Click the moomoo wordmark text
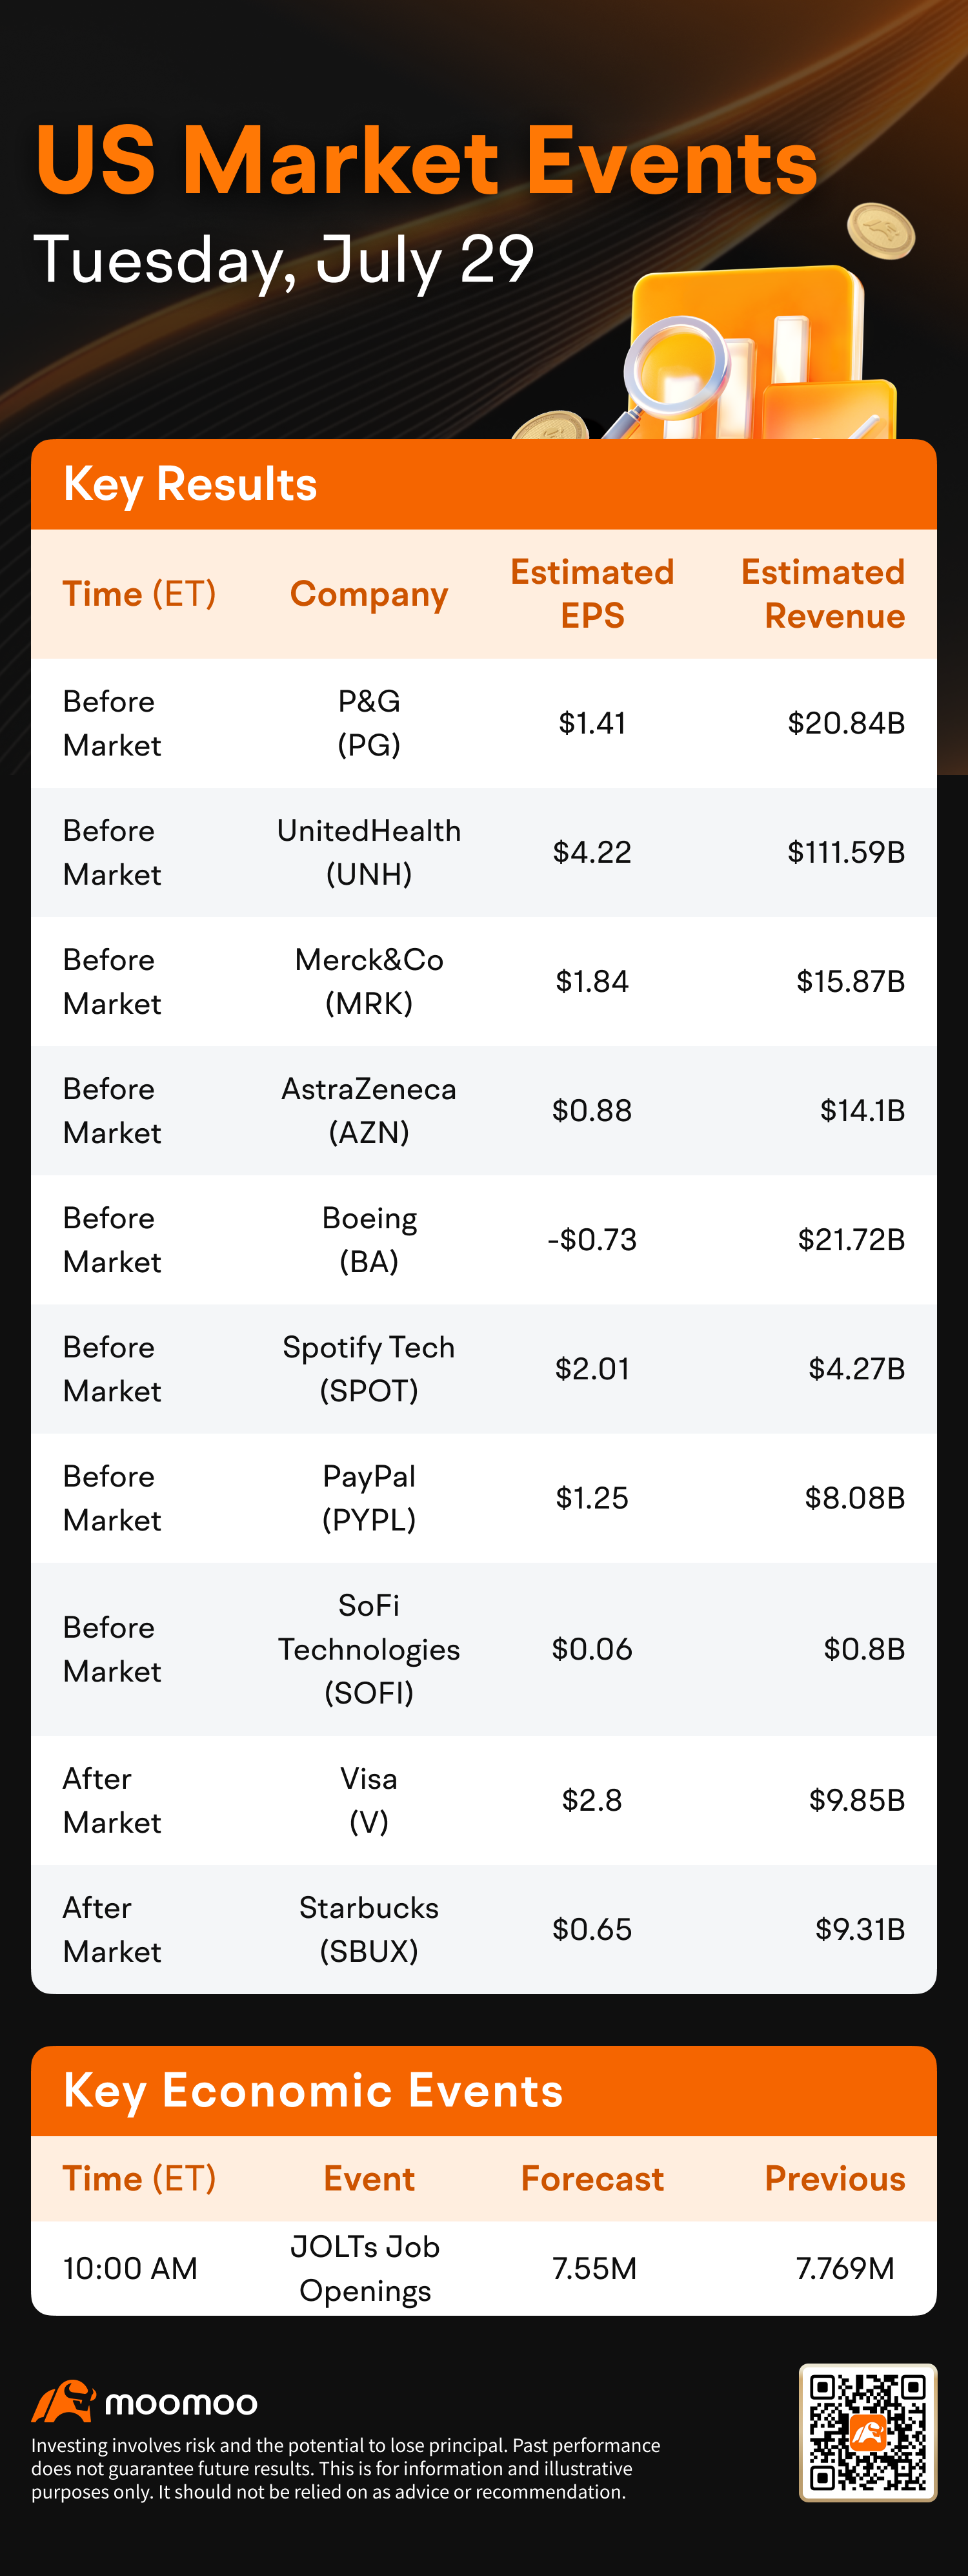This screenshot has width=968, height=2576. point(181,2403)
